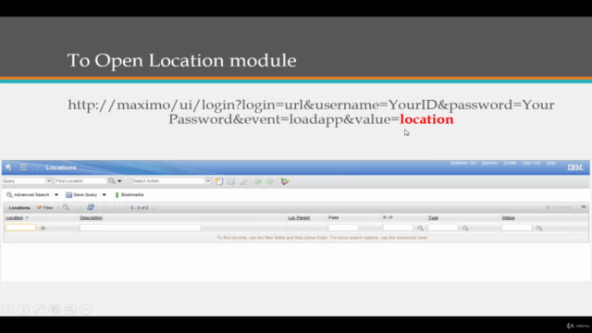Click the Field filter input box
Image resolution: width=592 pixels, height=333 pixels.
(x=343, y=228)
